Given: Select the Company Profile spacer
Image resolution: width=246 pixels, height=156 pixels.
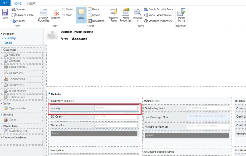Looking at the screenshot, I should click(x=94, y=133).
